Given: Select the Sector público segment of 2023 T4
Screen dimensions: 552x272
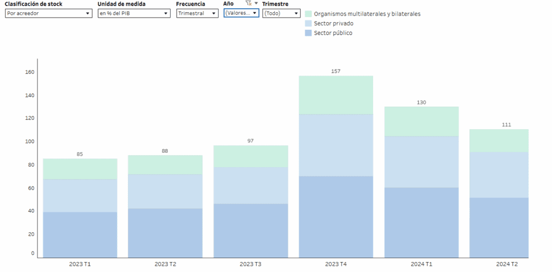Looking at the screenshot, I should click(x=336, y=216).
